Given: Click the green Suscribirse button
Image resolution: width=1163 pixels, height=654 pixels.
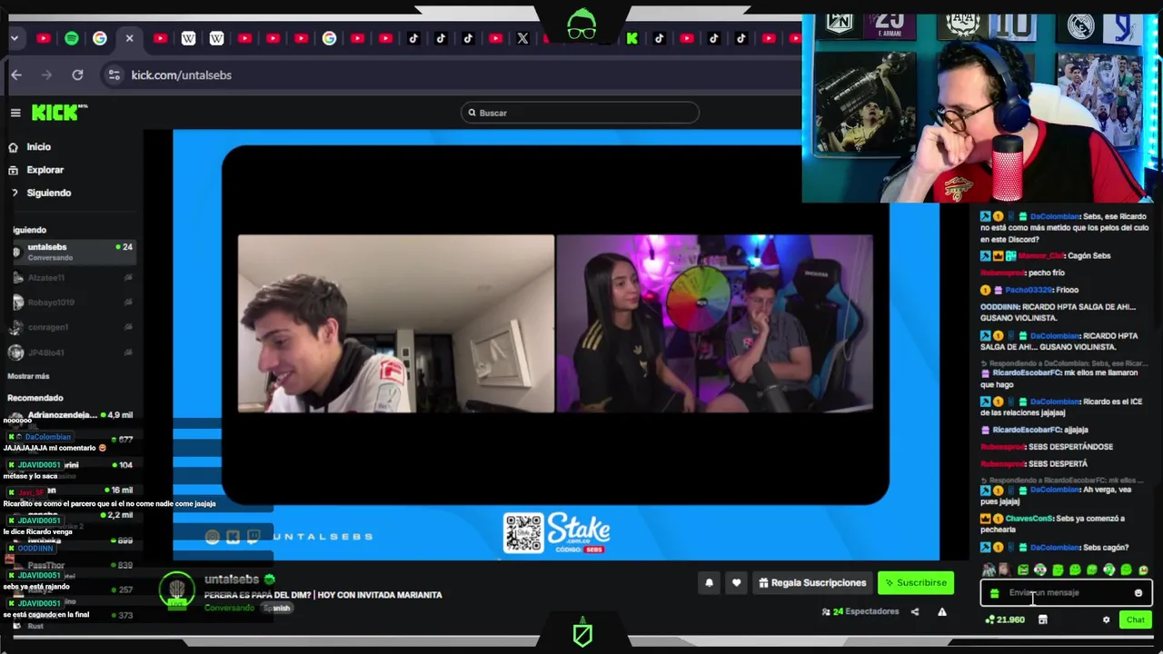Looking at the screenshot, I should click(x=916, y=583).
